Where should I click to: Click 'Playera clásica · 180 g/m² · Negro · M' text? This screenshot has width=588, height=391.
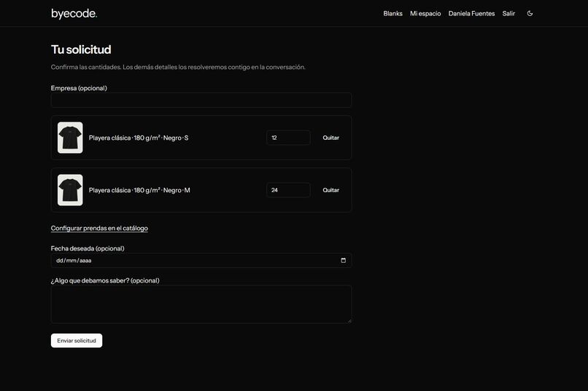[139, 190]
